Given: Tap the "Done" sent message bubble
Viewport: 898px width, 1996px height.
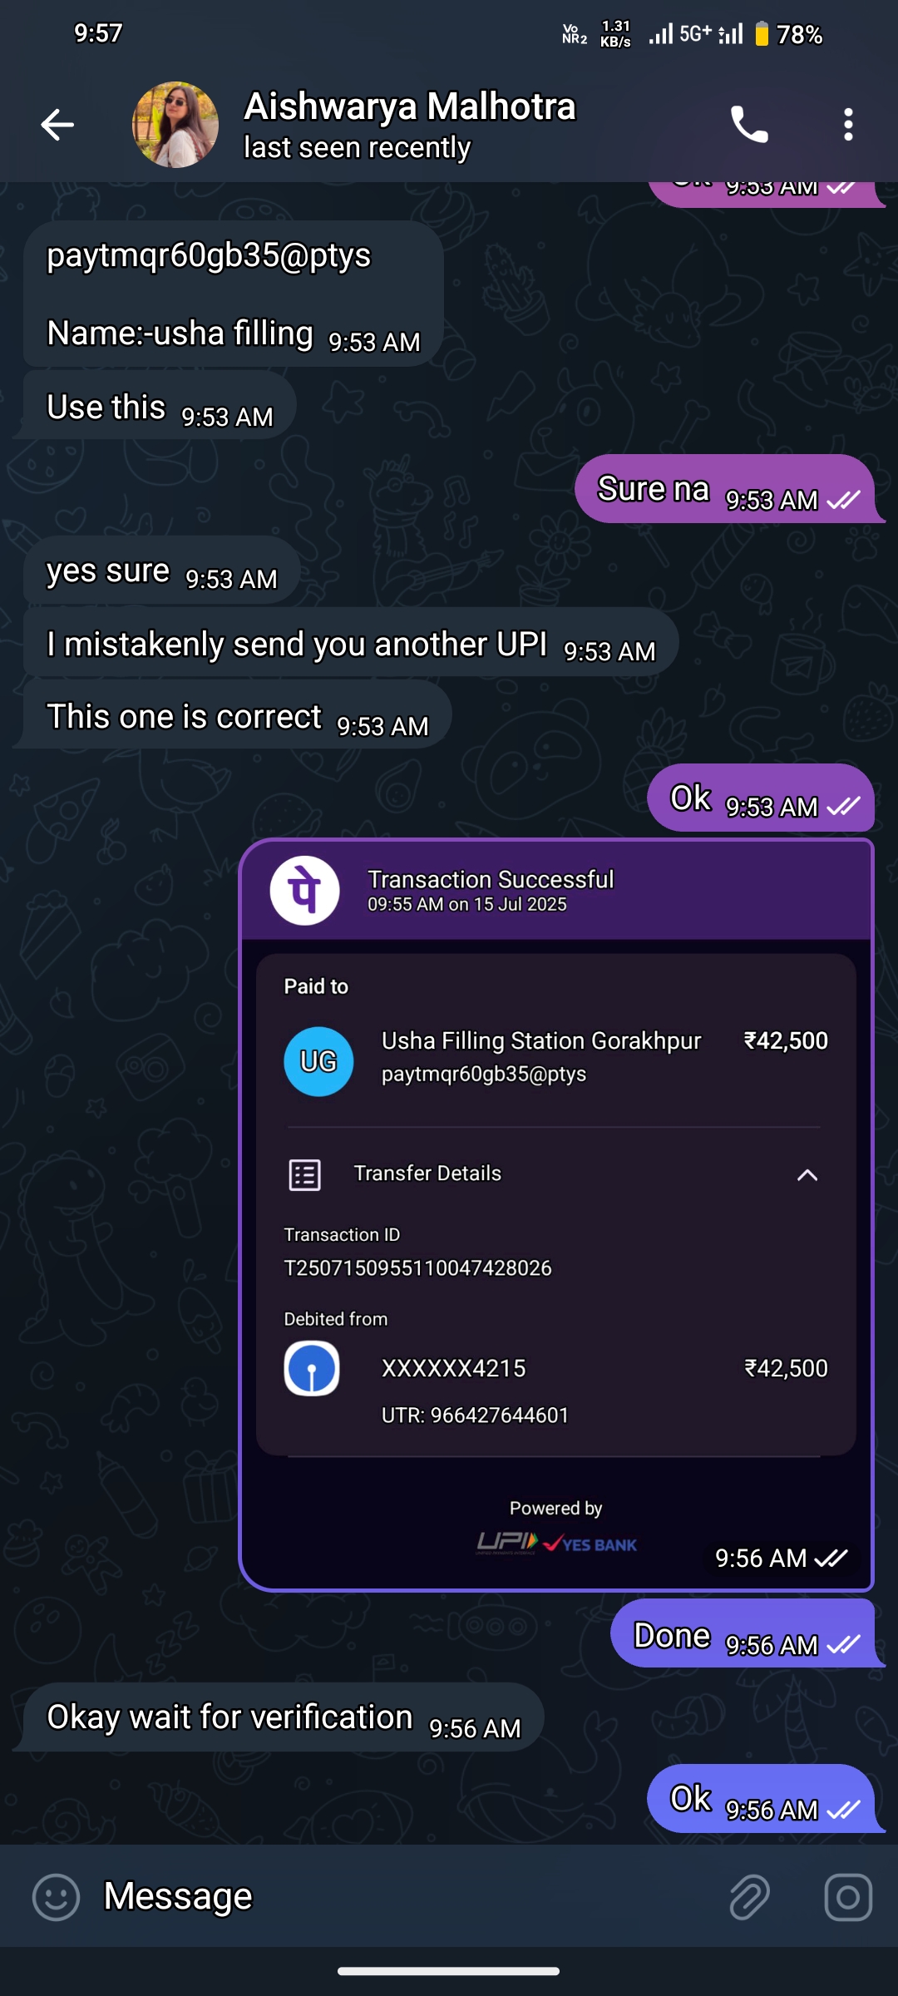Looking at the screenshot, I should (x=742, y=1635).
